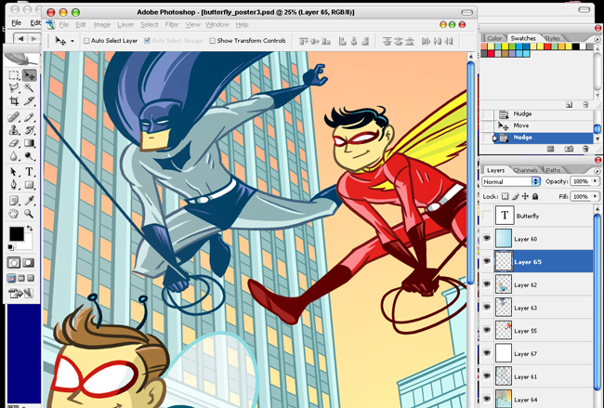The height and width of the screenshot is (408, 604).
Task: Select the Rectangular Marquee tool
Action: coord(14,75)
